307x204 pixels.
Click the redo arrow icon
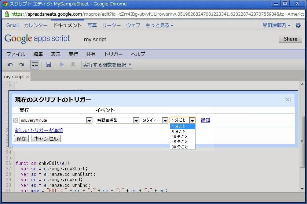click(x=21, y=65)
